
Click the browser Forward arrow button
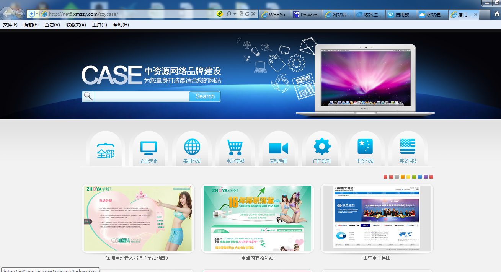point(20,14)
